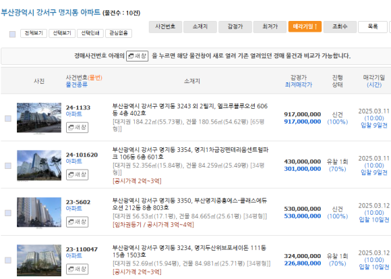
Task: Sort listings by 감정가
Action: 235,27
